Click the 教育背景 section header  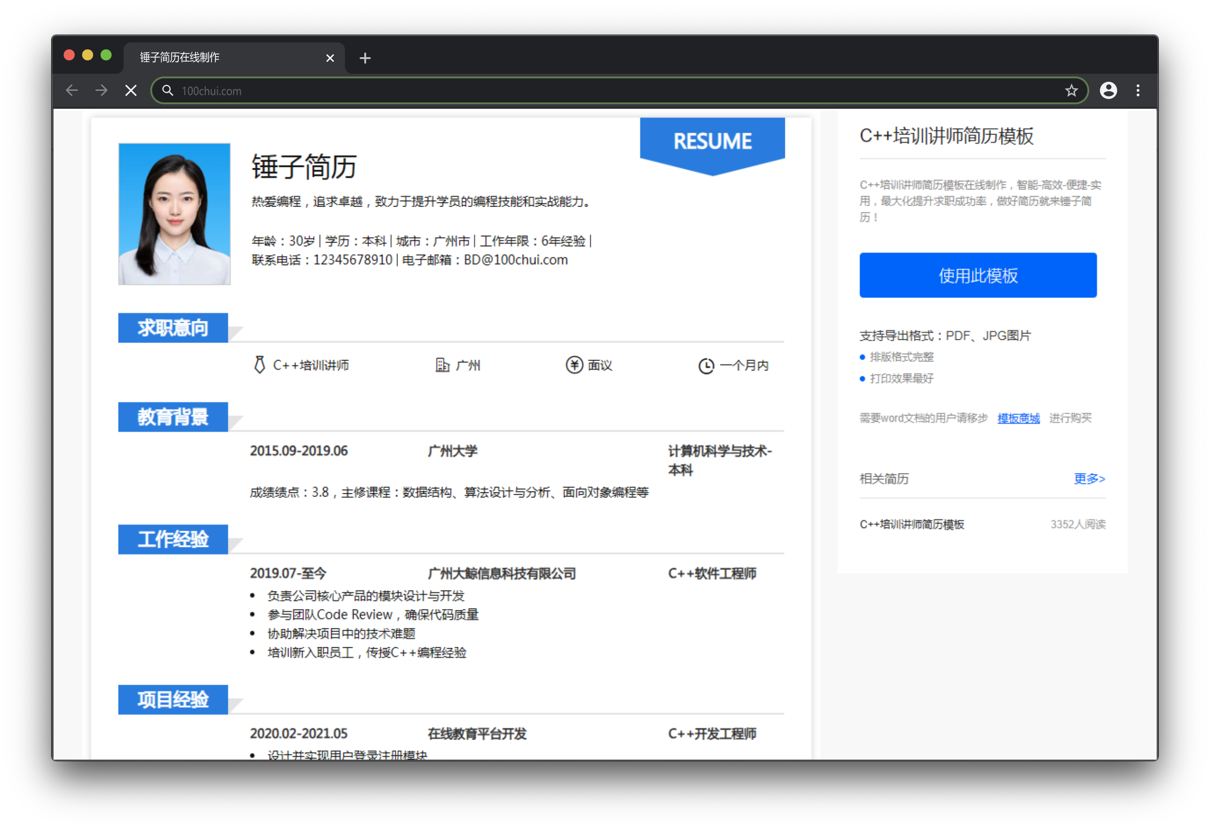[x=173, y=417]
